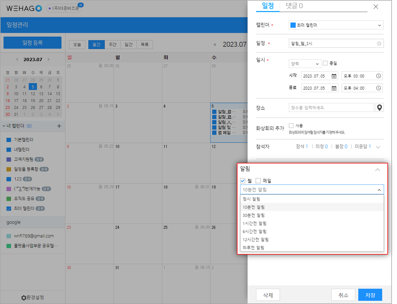
Task: Click the location map pin icon
Action: tap(379, 108)
